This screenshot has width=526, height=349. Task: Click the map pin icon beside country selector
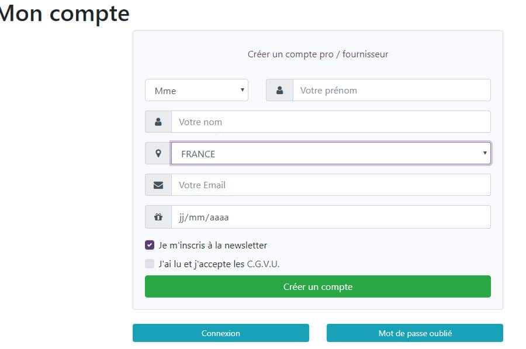click(x=158, y=153)
